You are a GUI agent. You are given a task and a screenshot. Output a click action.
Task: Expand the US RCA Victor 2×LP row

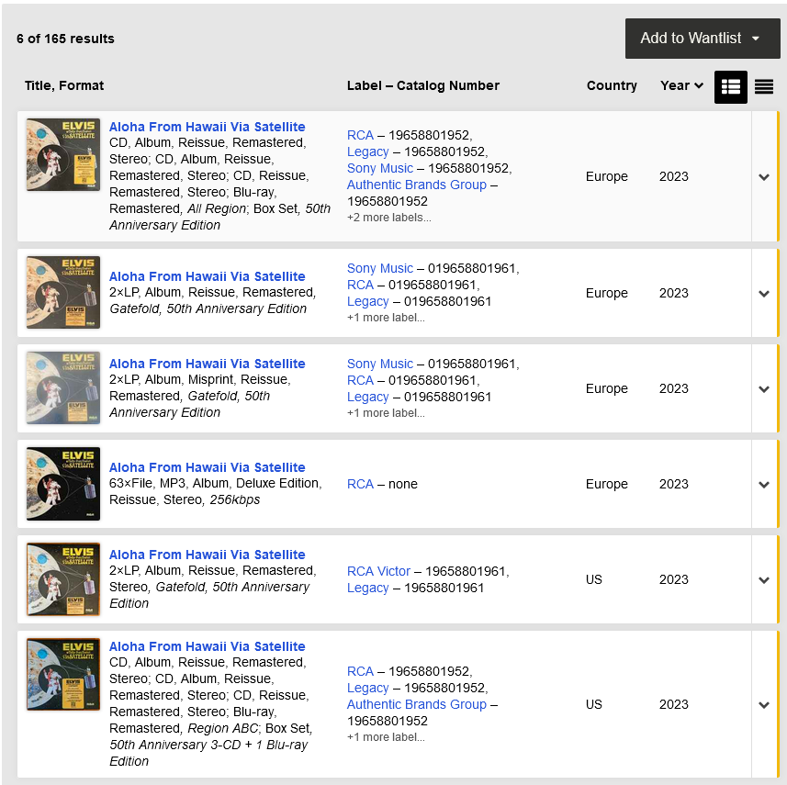coord(763,580)
